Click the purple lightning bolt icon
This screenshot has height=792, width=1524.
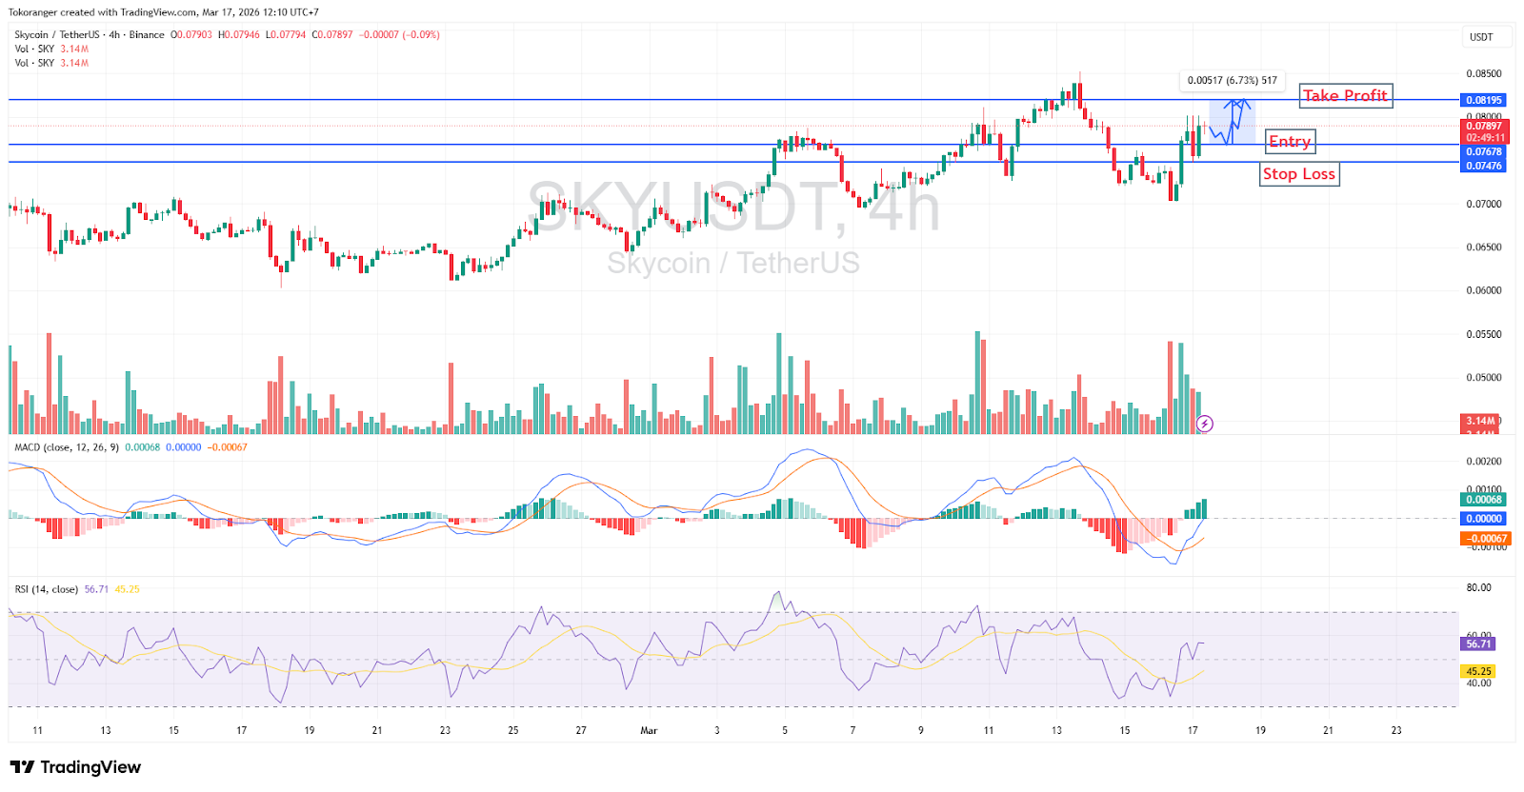[1205, 424]
